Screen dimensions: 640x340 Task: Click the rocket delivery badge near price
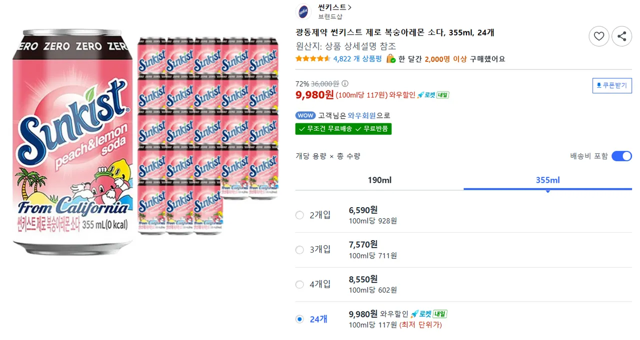click(x=432, y=95)
